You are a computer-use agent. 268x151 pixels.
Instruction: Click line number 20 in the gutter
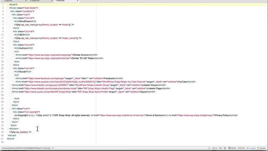3,68
